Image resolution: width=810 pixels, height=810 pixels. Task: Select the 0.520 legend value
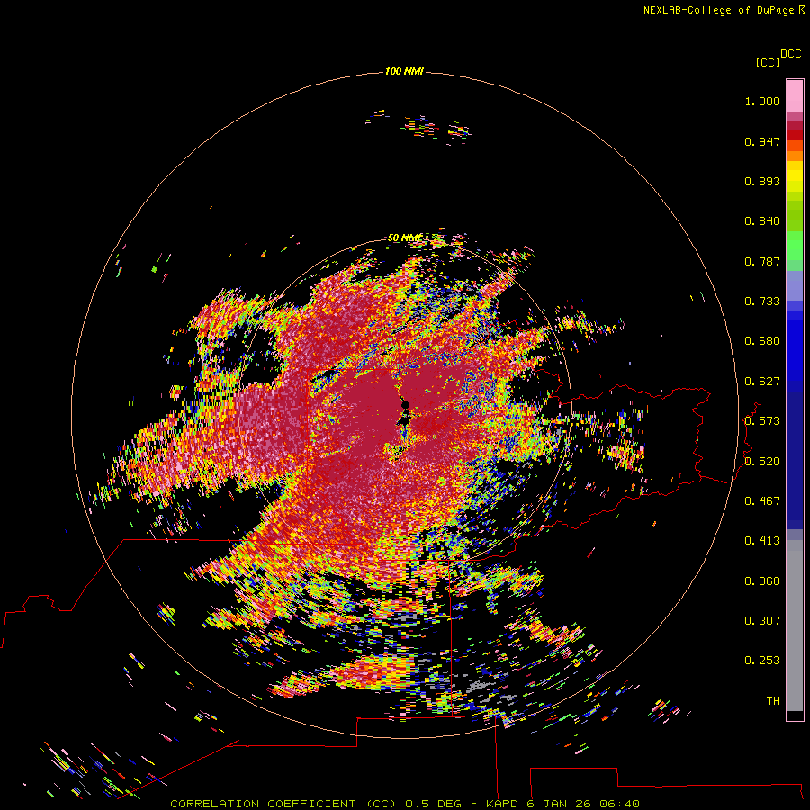coord(762,462)
